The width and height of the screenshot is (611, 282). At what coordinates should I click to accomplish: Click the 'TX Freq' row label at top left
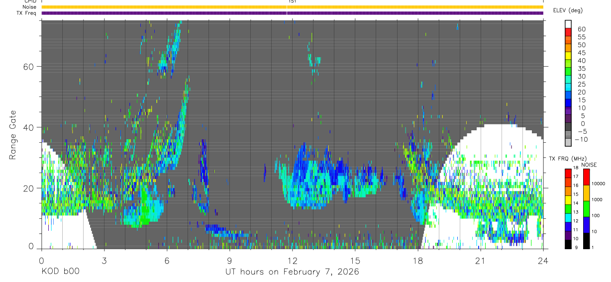[27, 13]
